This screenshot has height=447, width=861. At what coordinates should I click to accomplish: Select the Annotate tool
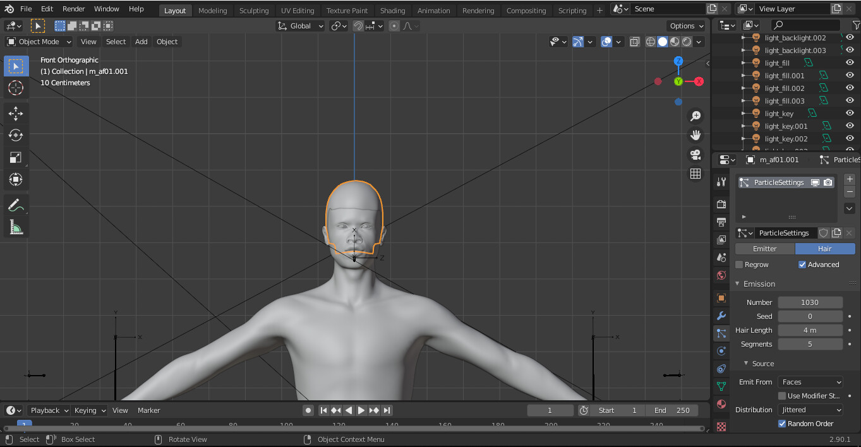click(x=16, y=205)
